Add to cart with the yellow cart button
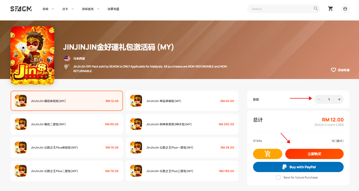The image size is (359, 191). point(268,154)
